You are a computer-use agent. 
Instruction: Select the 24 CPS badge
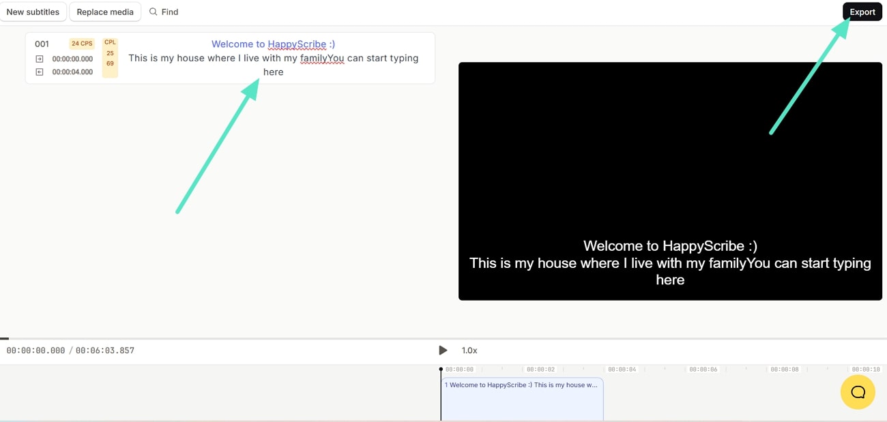82,44
